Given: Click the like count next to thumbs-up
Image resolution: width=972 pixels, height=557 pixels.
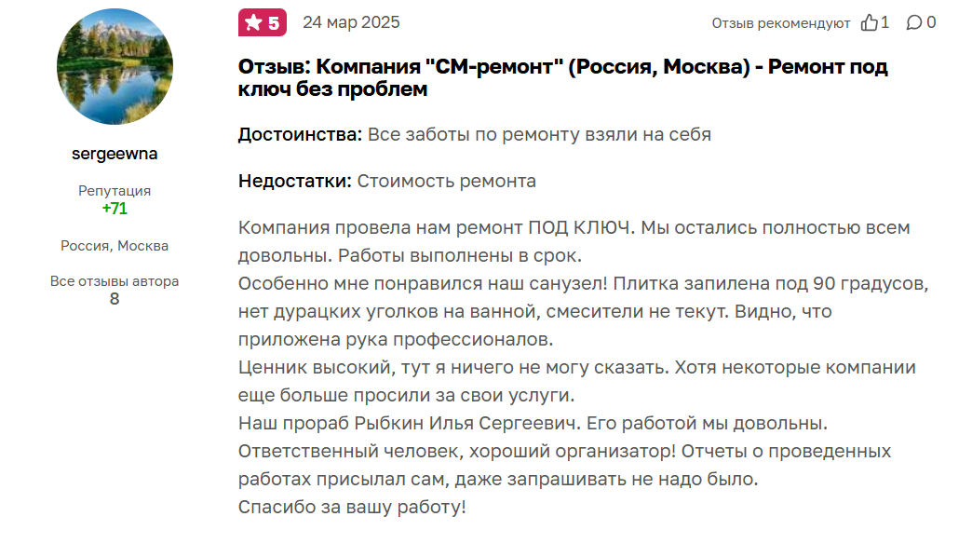Looking at the screenshot, I should [x=885, y=22].
